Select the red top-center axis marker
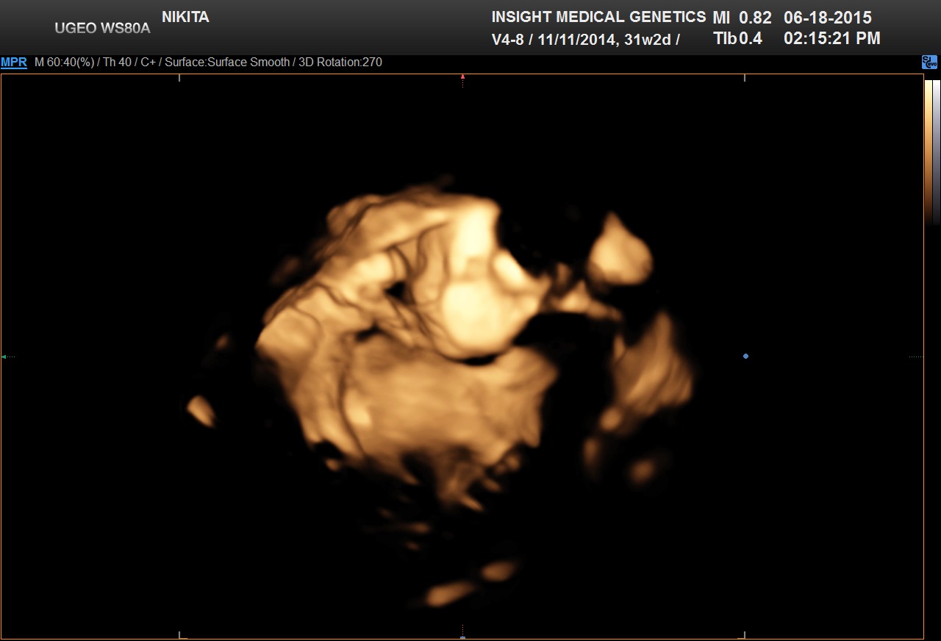Image resolution: width=941 pixels, height=641 pixels. pos(462,76)
